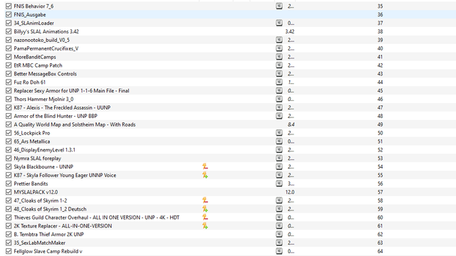
Task: Toggle A Quality World Map checkbox
Action: pos(9,124)
